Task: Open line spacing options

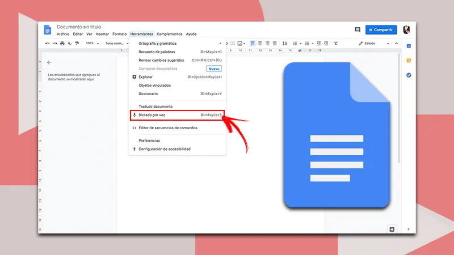Action: 285,44
